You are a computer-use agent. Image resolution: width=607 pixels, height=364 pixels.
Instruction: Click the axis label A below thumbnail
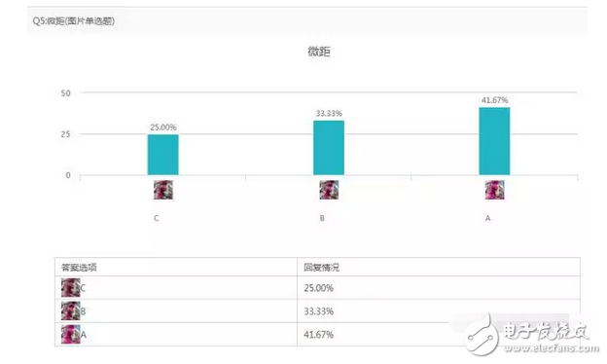tap(487, 218)
